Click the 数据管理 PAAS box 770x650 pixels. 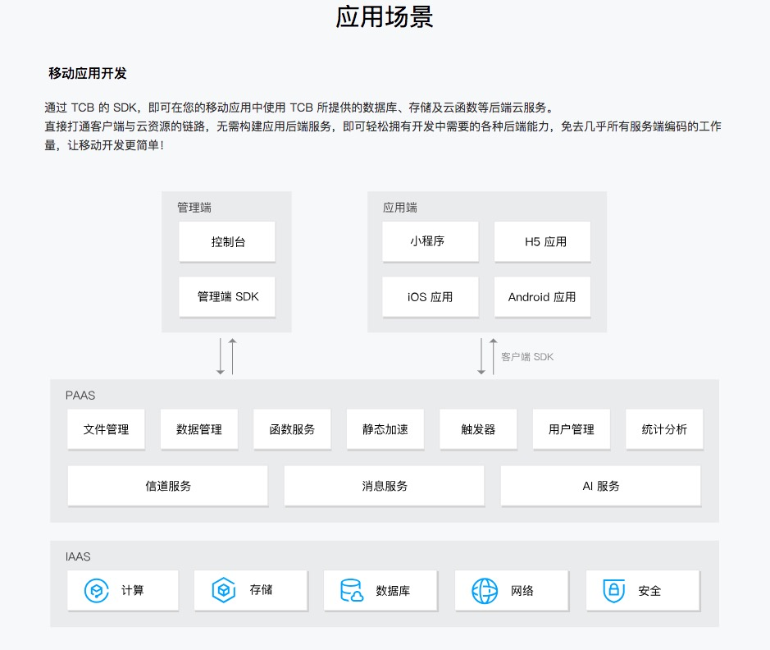pos(199,429)
